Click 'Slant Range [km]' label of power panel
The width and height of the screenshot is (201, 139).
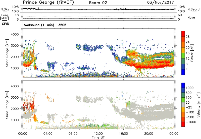click(7, 53)
